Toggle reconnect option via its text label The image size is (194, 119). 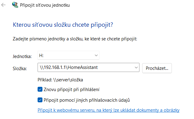coord(72,90)
